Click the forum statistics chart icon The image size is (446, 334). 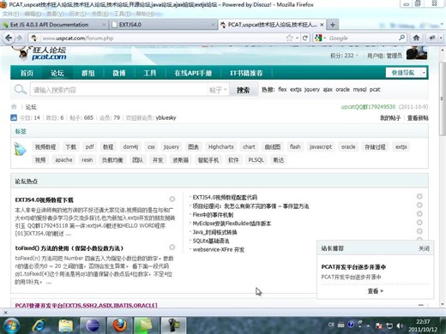point(14,117)
